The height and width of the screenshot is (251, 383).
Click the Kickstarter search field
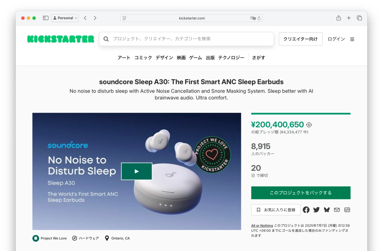191,39
